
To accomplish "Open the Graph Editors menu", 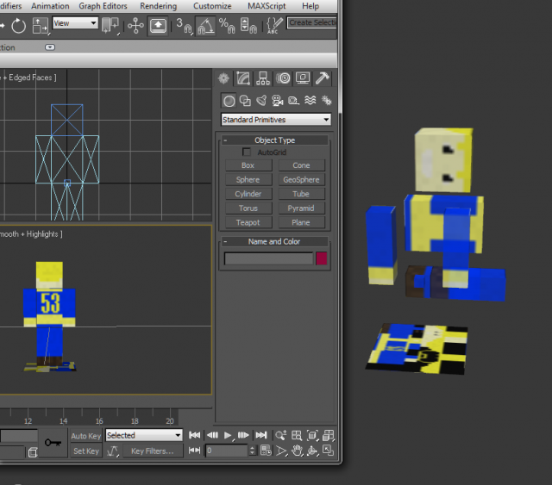I will (102, 6).
